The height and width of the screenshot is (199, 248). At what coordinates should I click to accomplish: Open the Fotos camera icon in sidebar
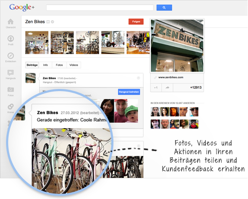[x=11, y=89]
